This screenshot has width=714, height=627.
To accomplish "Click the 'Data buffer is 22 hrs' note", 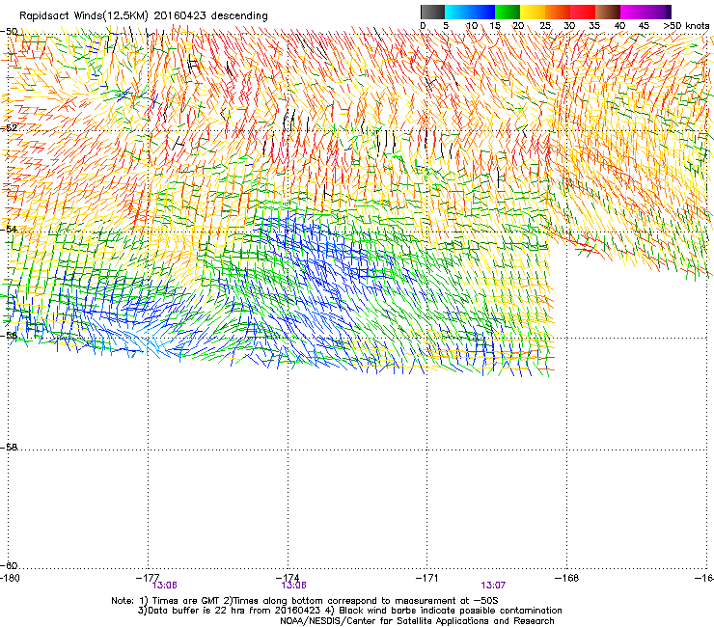I will tap(349, 611).
